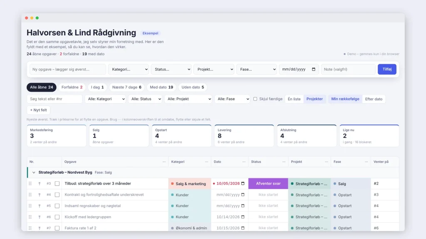This screenshot has height=239, width=426.
Task: Click the pin icon on row #6
Action: pos(40,217)
